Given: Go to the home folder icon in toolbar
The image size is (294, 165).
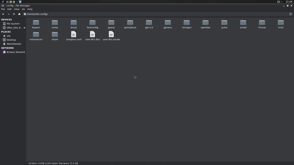Looking at the screenshot, I should (19, 14).
